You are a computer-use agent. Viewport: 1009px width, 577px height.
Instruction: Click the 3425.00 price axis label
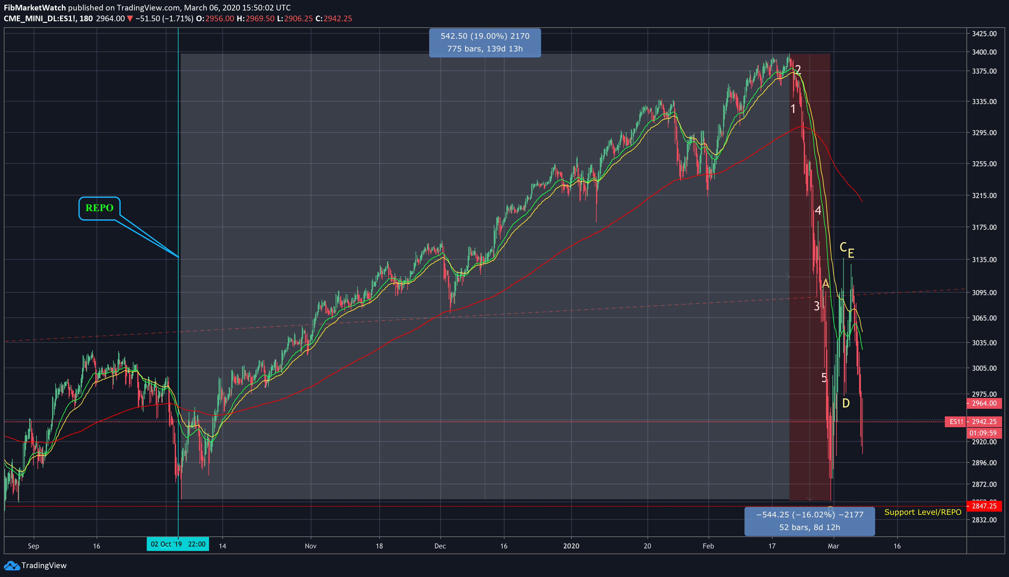click(x=984, y=34)
